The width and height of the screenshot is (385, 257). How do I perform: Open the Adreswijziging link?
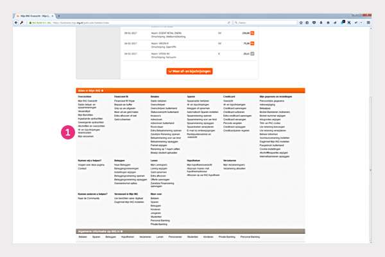point(267,105)
